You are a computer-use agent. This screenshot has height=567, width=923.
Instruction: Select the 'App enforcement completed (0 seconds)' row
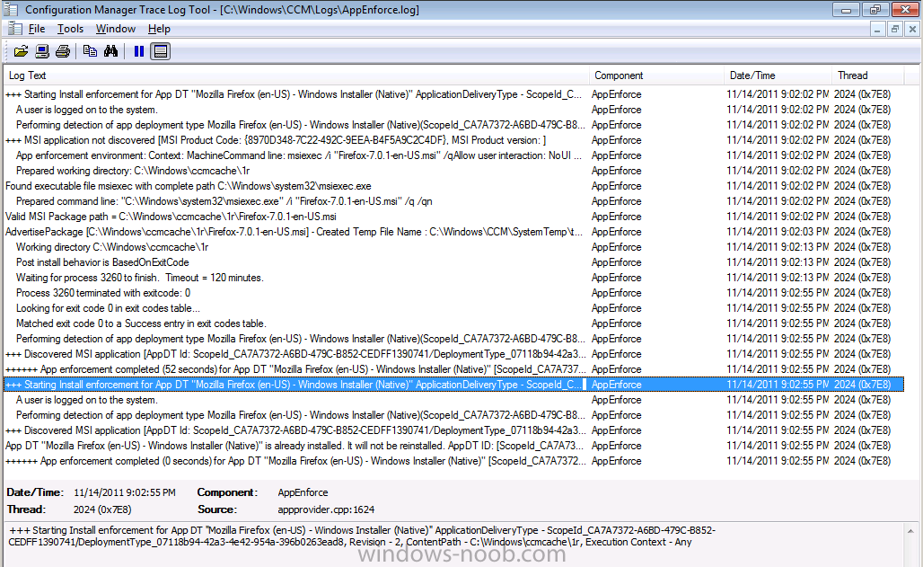click(x=453, y=461)
